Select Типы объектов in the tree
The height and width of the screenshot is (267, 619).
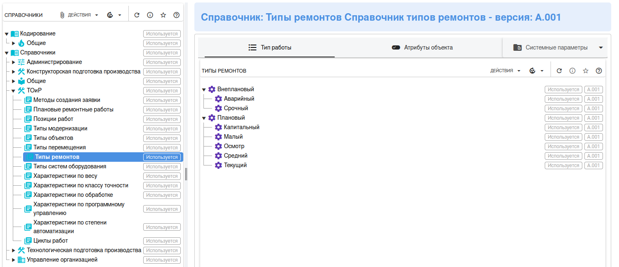[53, 138]
